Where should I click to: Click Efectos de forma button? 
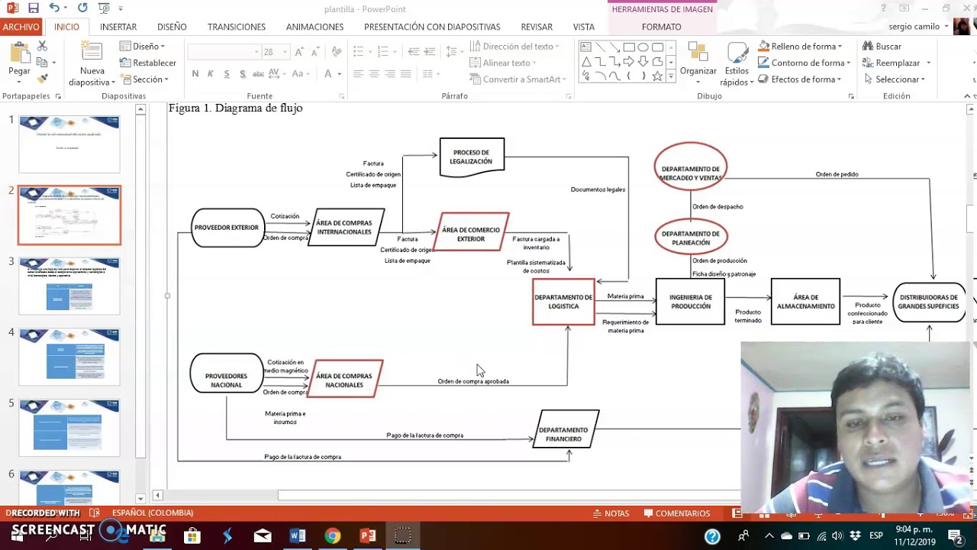coord(800,79)
